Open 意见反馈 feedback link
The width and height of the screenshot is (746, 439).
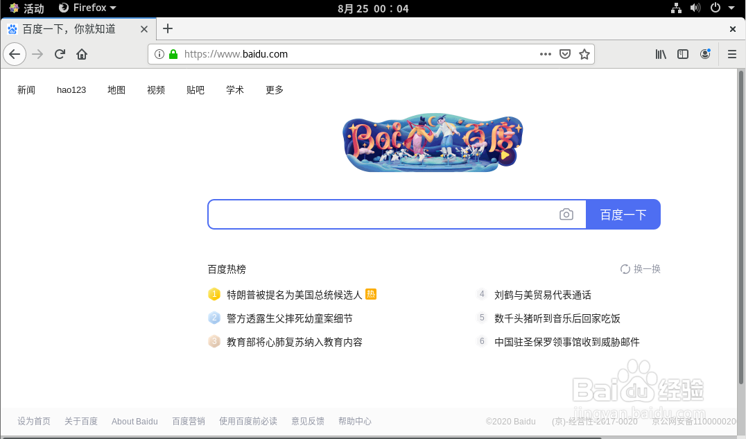coord(308,422)
